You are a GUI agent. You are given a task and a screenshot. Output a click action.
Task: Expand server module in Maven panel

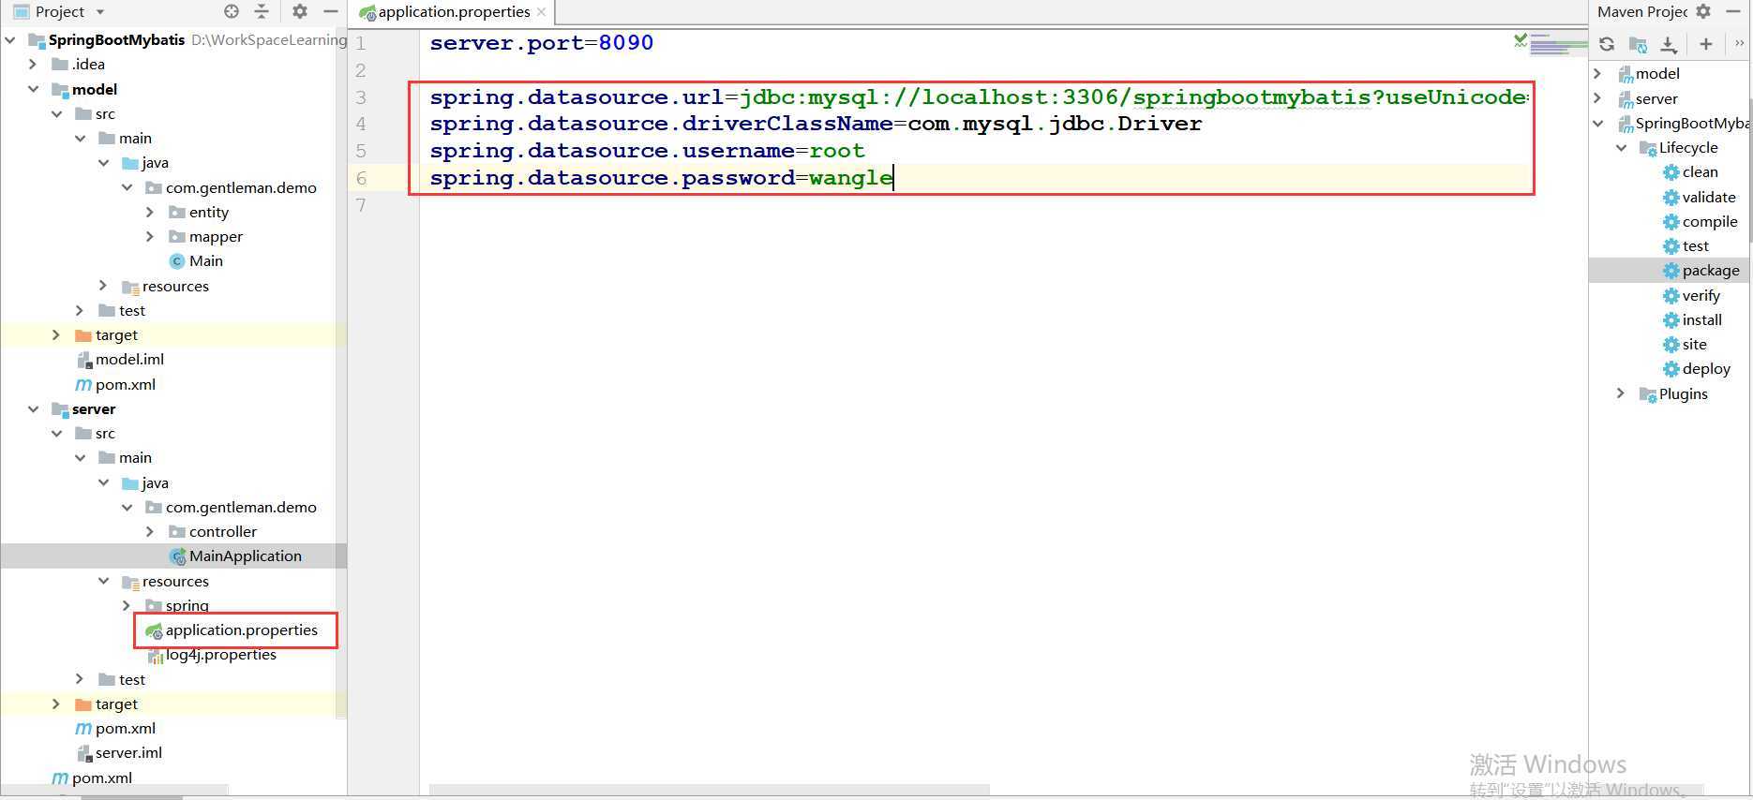(1597, 98)
